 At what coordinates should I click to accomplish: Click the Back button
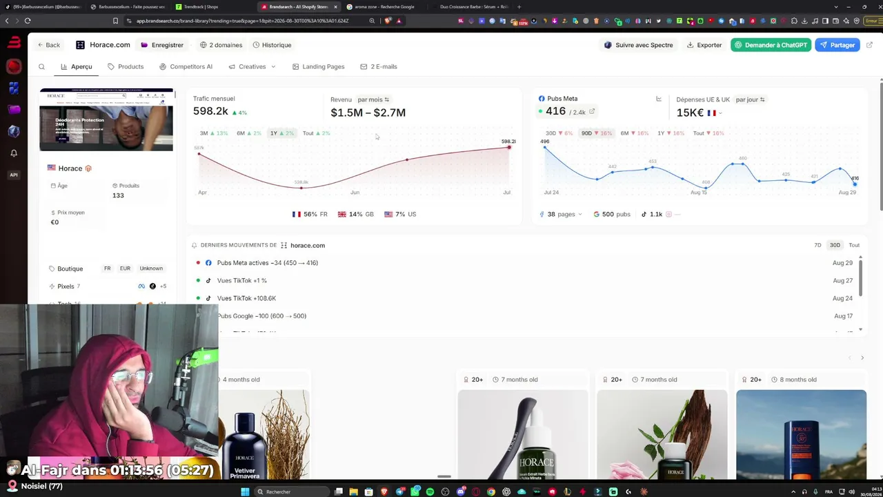pos(48,45)
